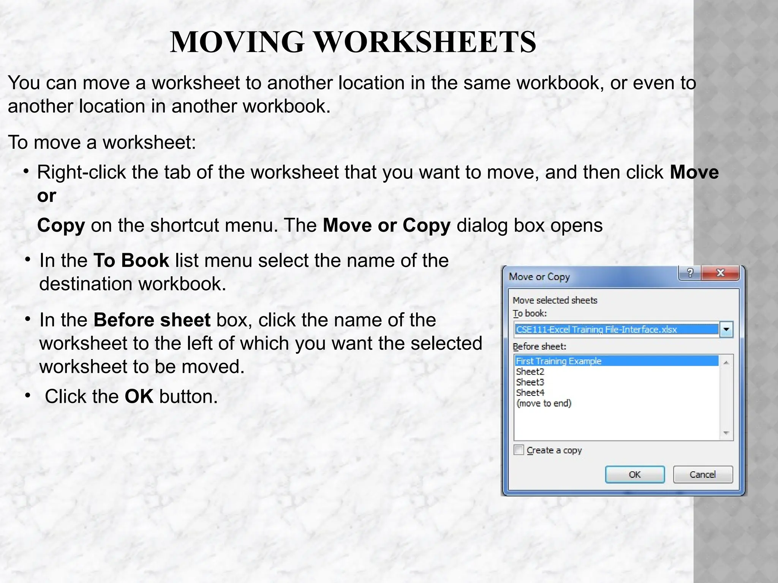Pick Sheet3 in the Before sheet list
The height and width of the screenshot is (583, 778).
pos(617,382)
